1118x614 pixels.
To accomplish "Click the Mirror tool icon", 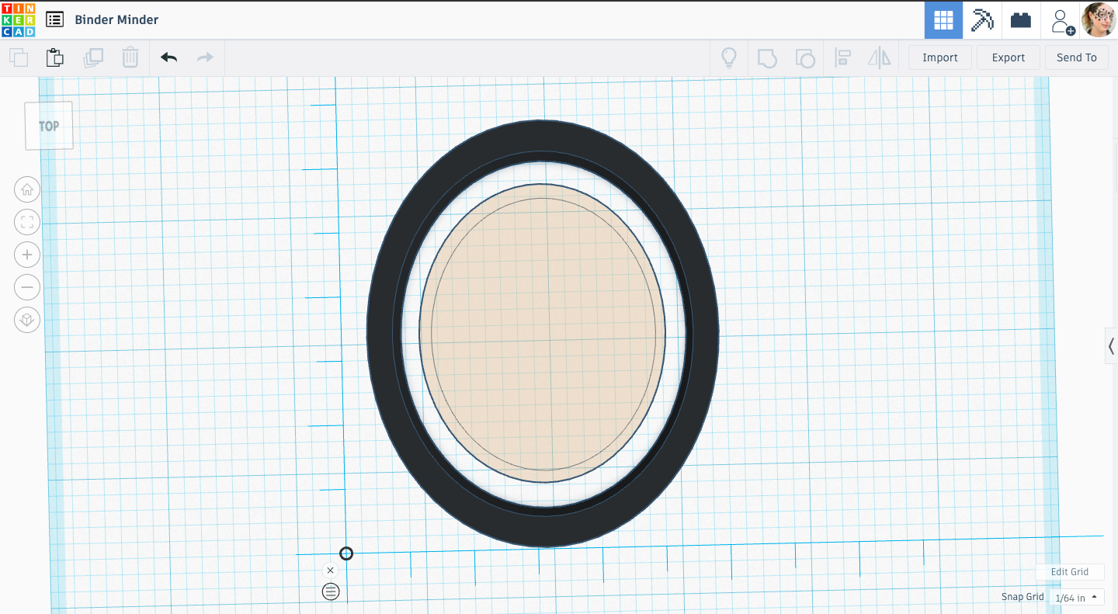I will point(880,58).
